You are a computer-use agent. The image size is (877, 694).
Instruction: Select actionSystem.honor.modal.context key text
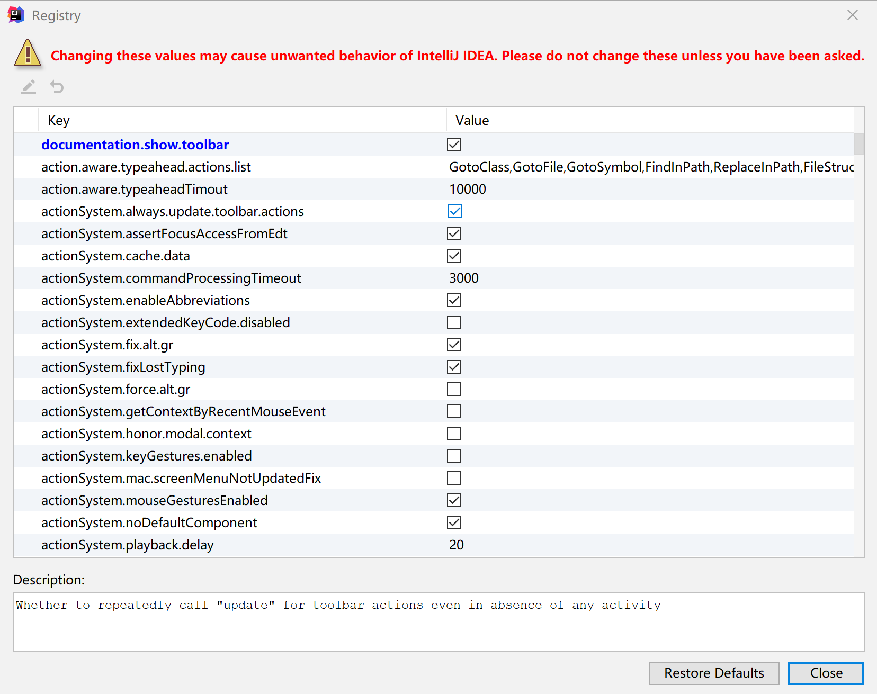(x=146, y=434)
